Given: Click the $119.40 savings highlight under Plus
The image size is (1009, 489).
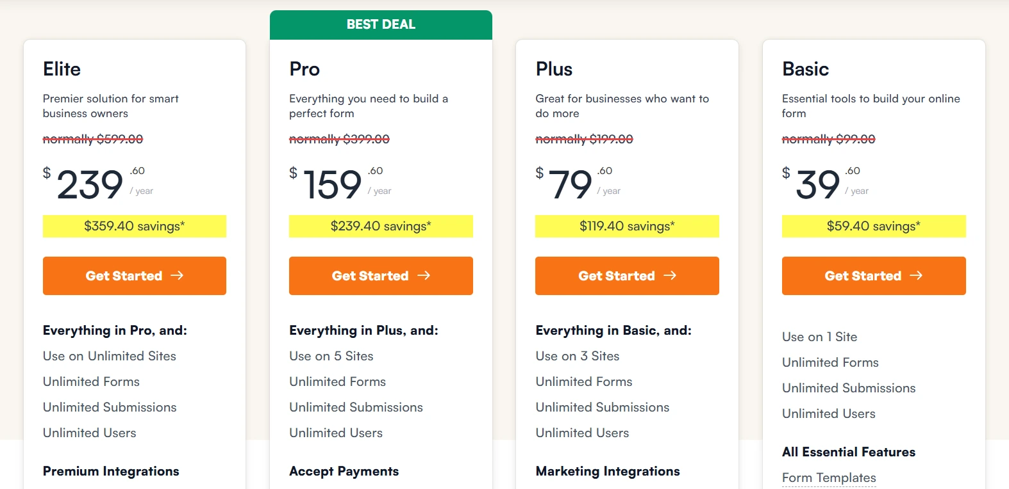Looking at the screenshot, I should pyautogui.click(x=626, y=226).
